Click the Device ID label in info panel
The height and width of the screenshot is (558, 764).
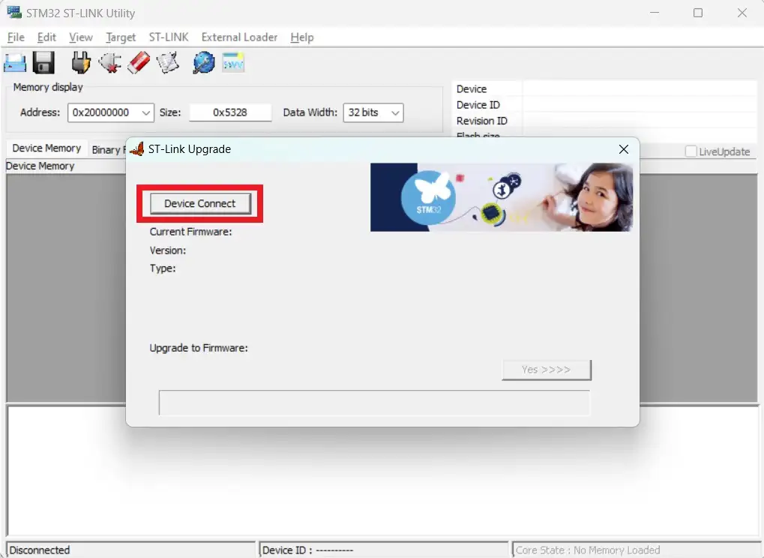pyautogui.click(x=478, y=105)
